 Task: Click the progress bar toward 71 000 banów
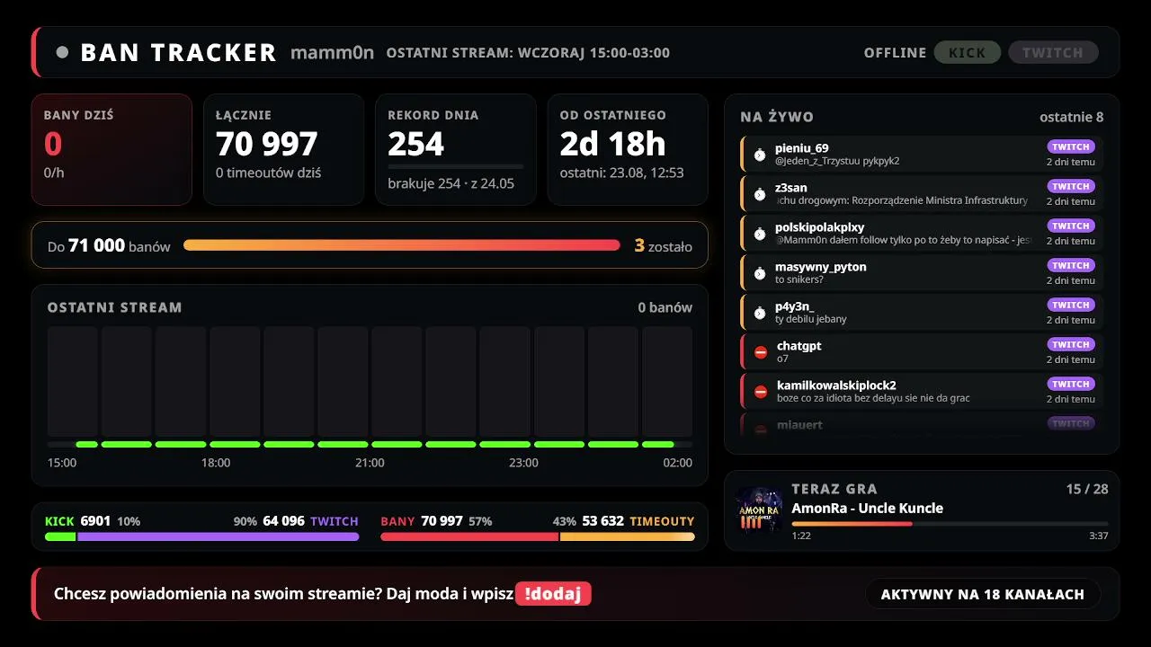pyautogui.click(x=402, y=245)
